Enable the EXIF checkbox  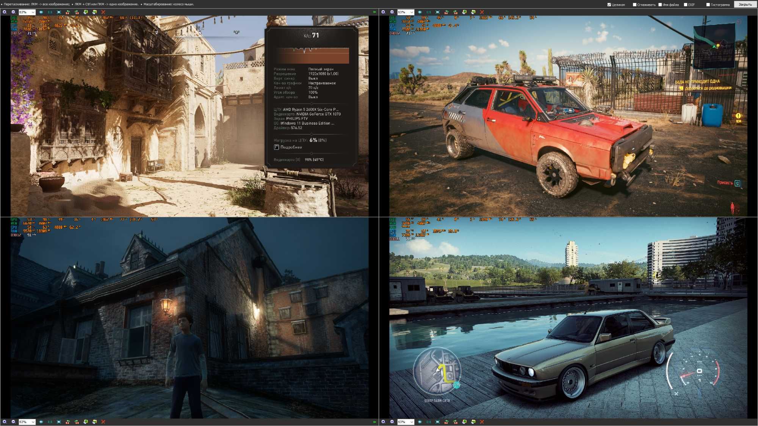pos(685,5)
